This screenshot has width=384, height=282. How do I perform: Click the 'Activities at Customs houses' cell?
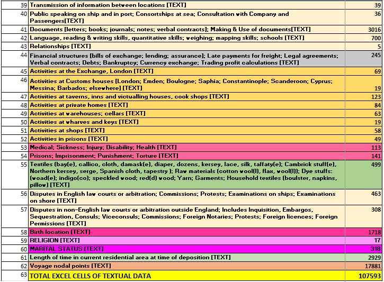tap(185, 85)
